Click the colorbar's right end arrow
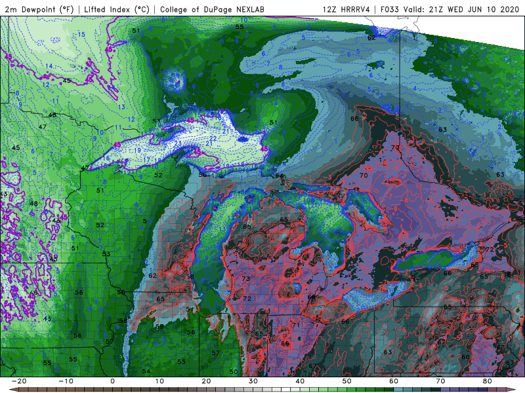 [513, 390]
